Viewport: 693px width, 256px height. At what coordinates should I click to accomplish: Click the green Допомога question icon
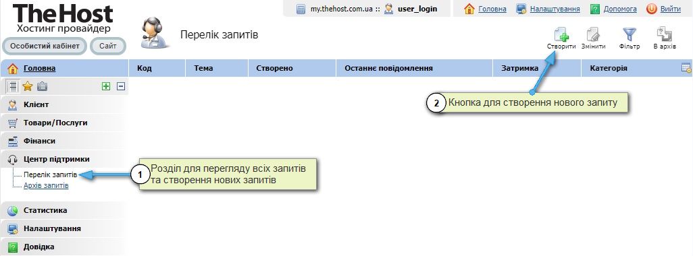[x=595, y=9]
